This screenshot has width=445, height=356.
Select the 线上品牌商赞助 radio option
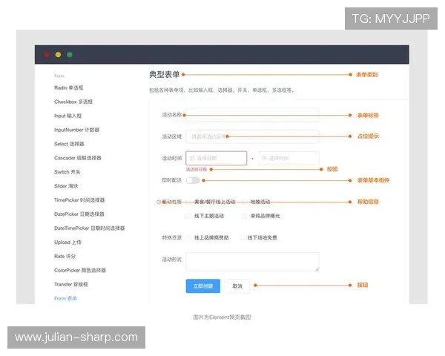pyautogui.click(x=188, y=237)
